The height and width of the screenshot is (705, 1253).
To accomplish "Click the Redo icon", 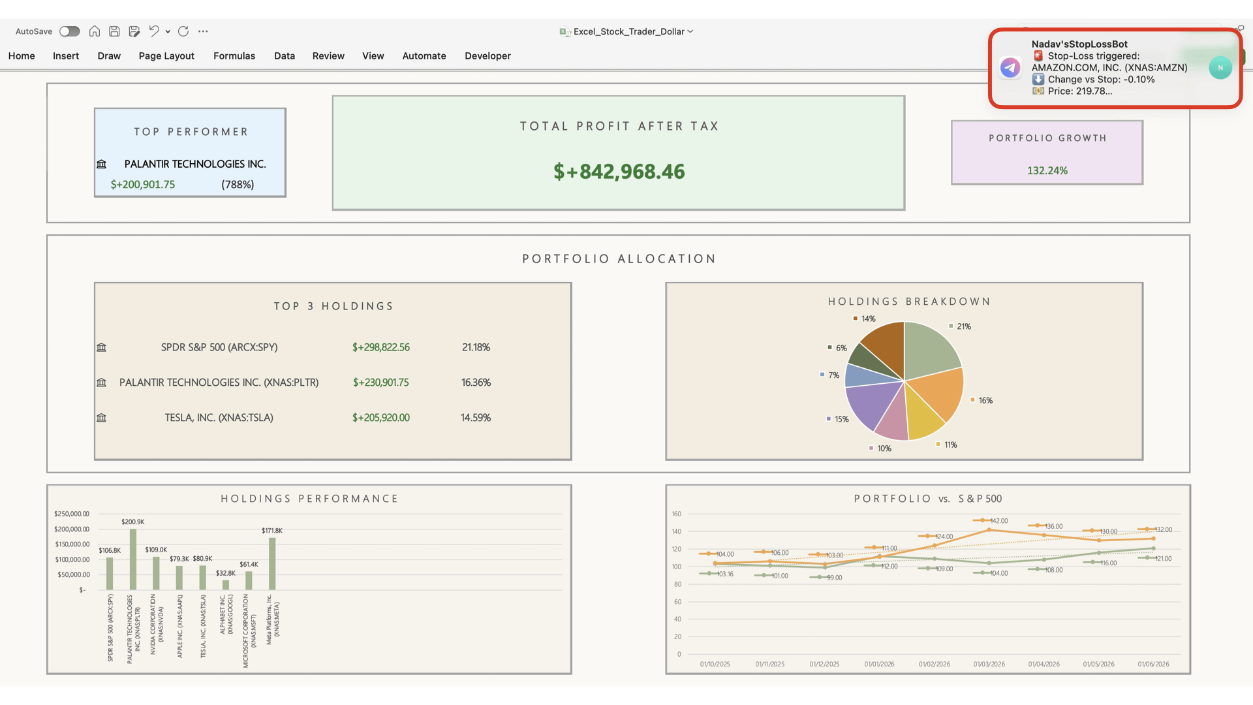I will pos(183,31).
